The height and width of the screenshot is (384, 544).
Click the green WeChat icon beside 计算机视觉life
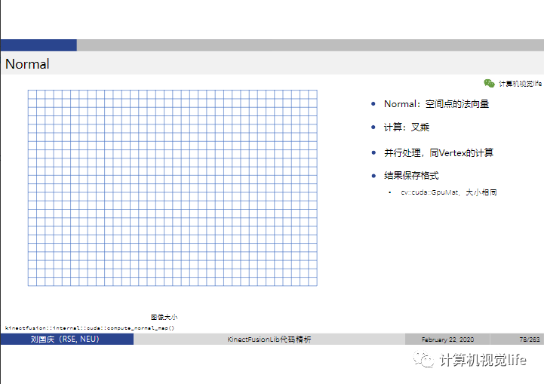489,83
